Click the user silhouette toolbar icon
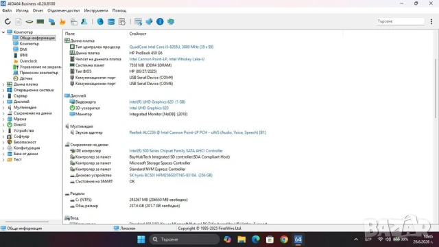 pyautogui.click(x=84, y=21)
